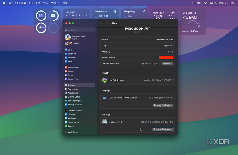The height and width of the screenshot is (155, 238).
Task: Go forward with the forward arrow
Action: point(107,23)
